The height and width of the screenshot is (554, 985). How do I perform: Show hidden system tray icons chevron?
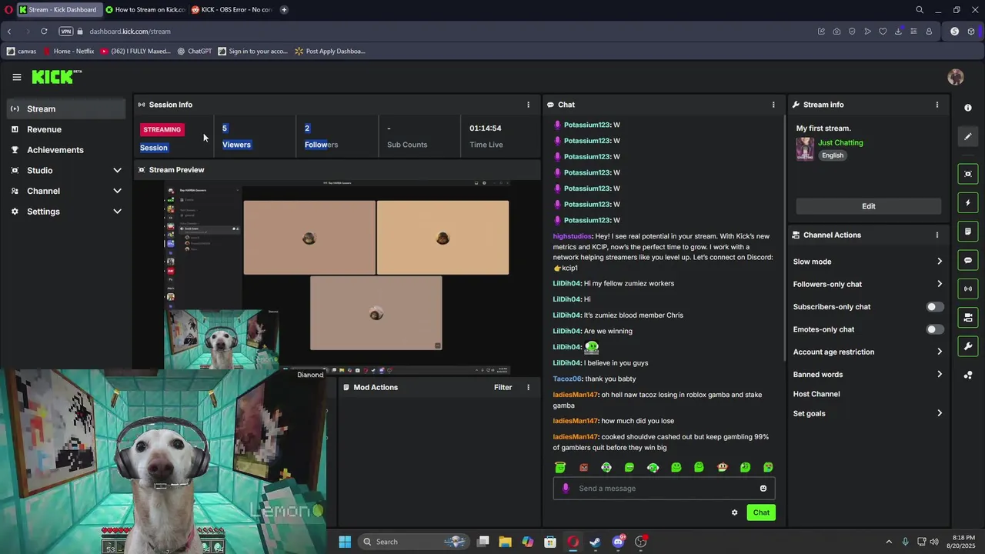click(x=889, y=542)
